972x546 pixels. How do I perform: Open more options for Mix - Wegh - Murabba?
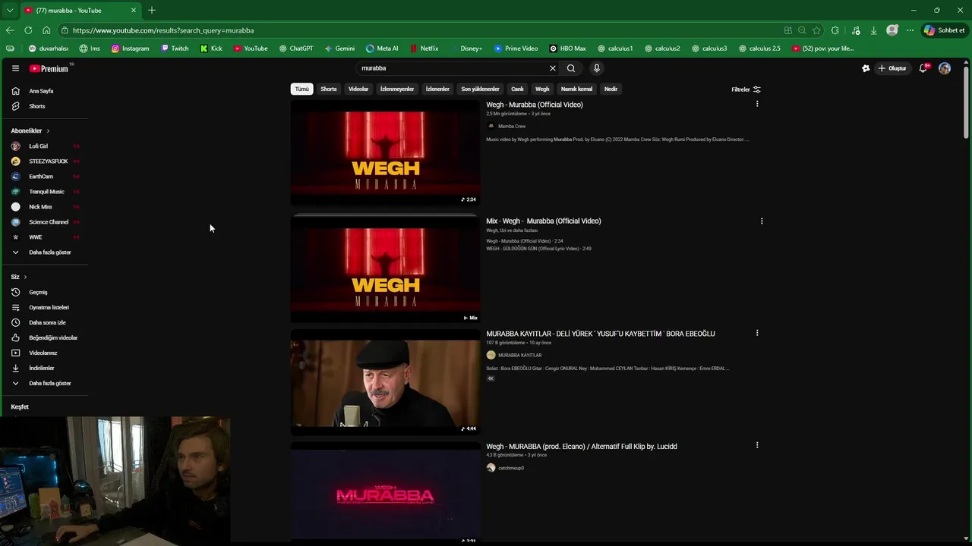(762, 221)
